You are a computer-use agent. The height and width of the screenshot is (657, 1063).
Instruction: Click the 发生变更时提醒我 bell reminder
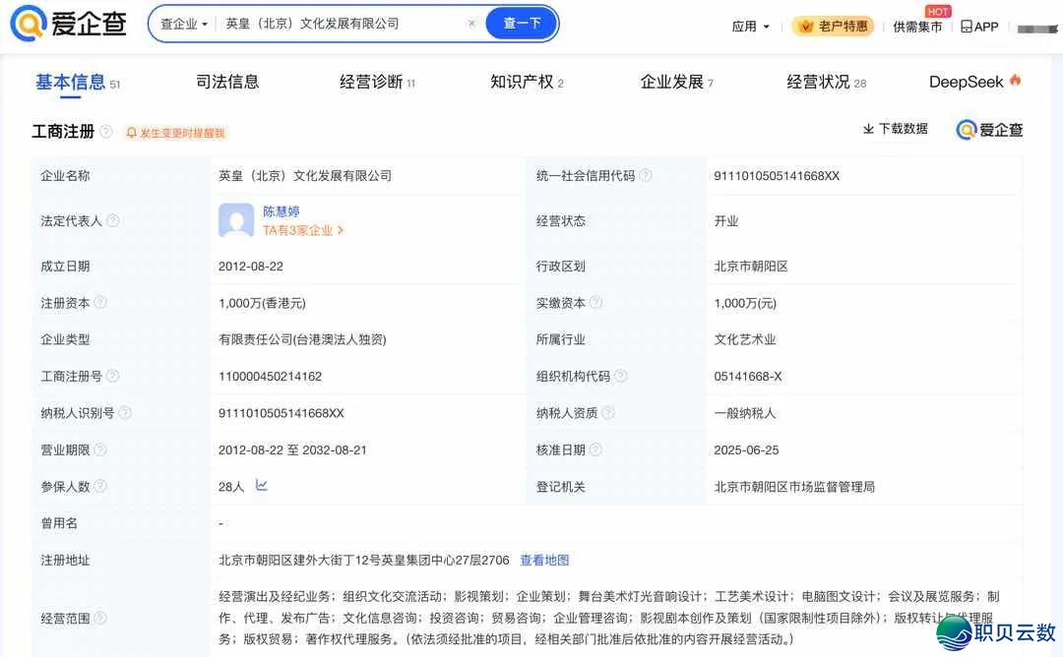[175, 133]
